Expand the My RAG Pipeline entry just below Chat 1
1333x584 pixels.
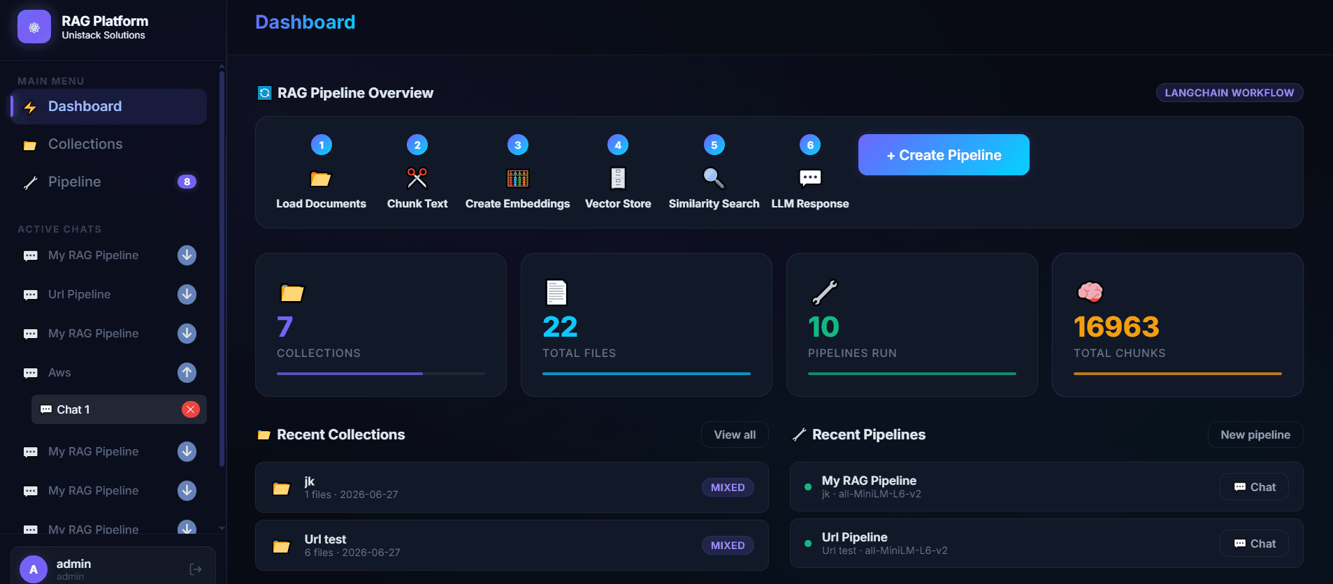coord(187,451)
